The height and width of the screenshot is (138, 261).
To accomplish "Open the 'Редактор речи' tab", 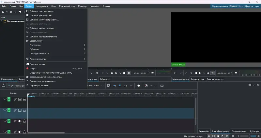I will [x=198, y=79].
